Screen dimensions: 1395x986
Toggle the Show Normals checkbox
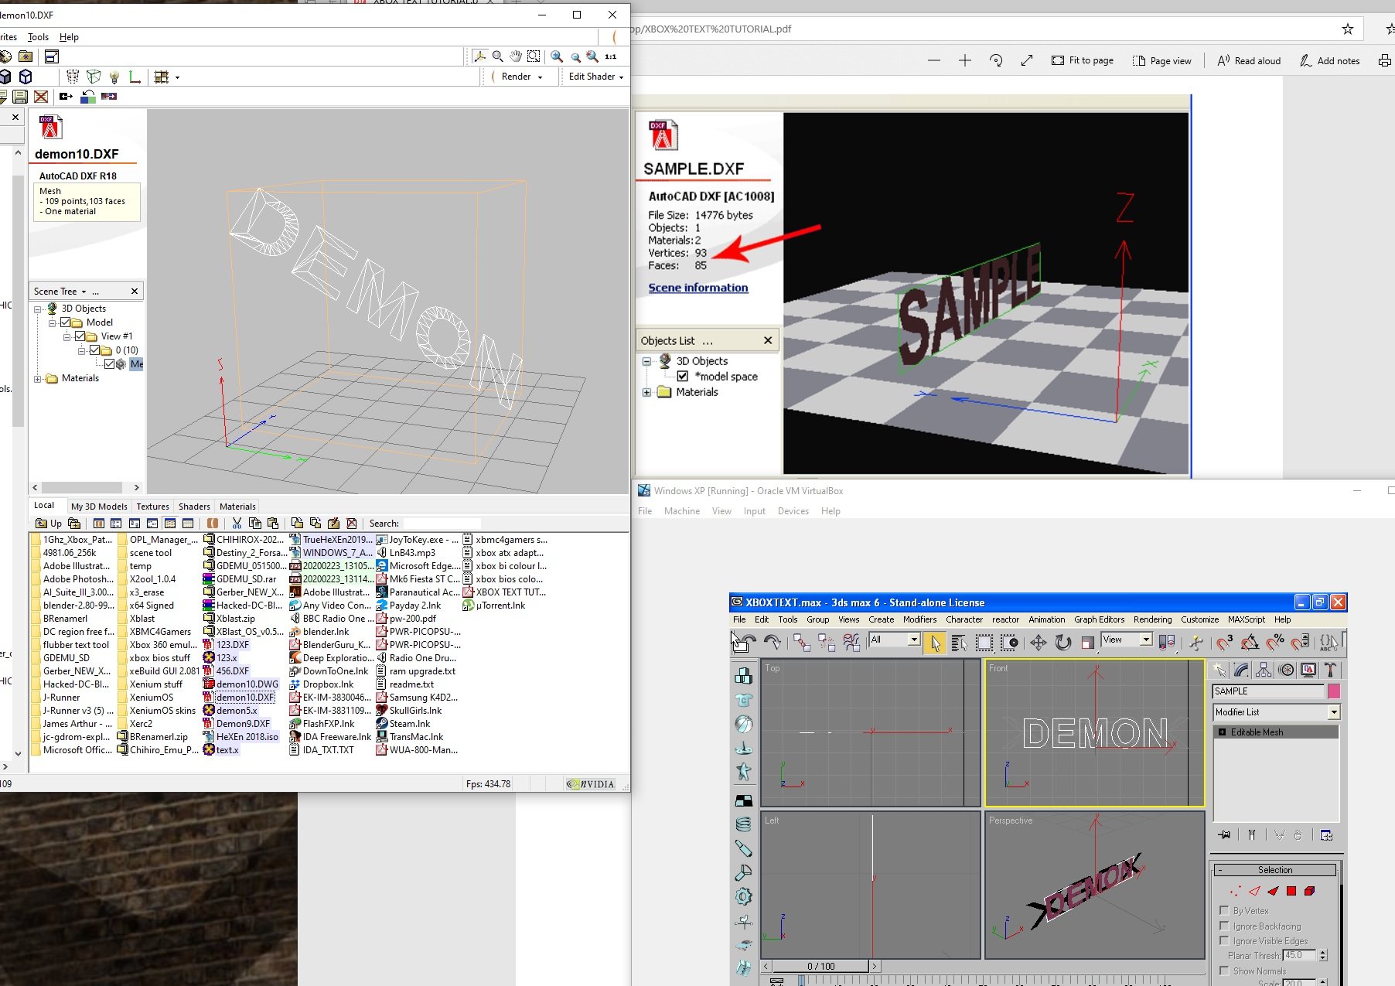(x=1224, y=971)
